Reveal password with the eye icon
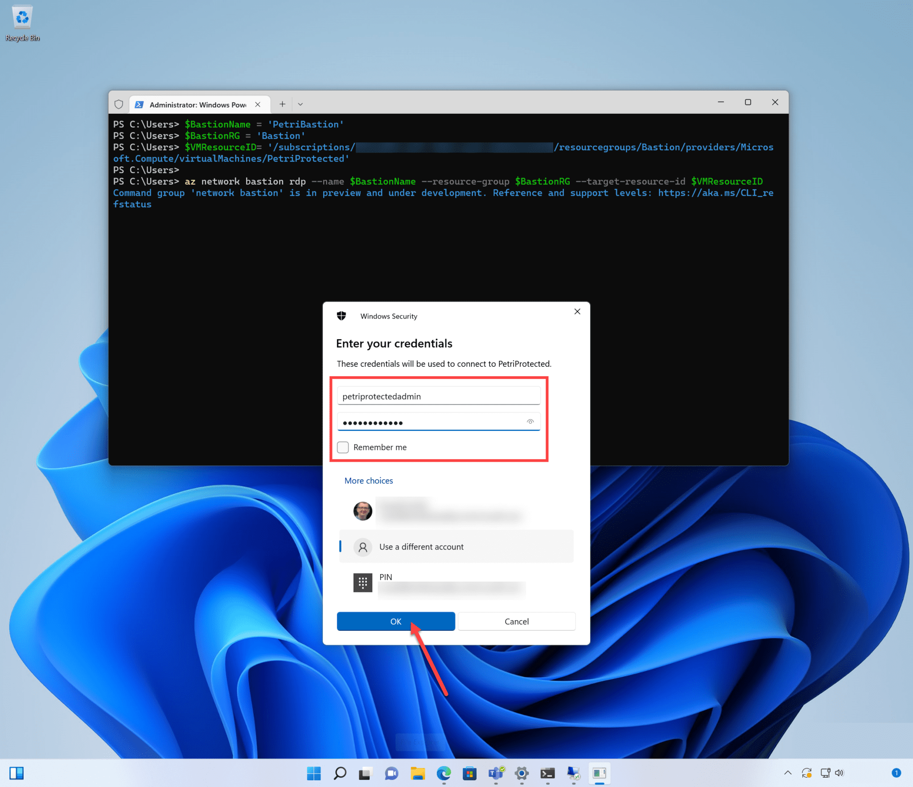The width and height of the screenshot is (913, 787). tap(530, 422)
